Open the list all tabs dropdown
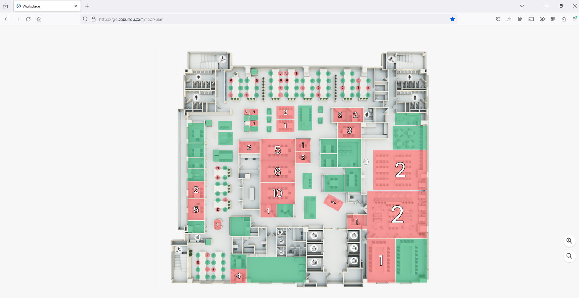The height and width of the screenshot is (298, 579). click(x=522, y=6)
